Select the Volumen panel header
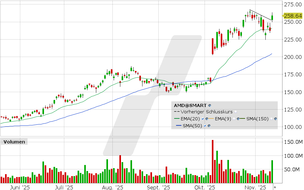This screenshot has height=190, width=304. click(14, 142)
